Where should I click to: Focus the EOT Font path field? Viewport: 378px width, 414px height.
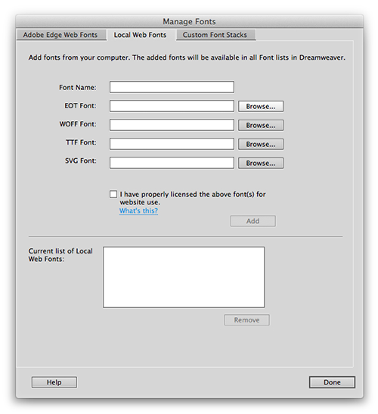[172, 106]
